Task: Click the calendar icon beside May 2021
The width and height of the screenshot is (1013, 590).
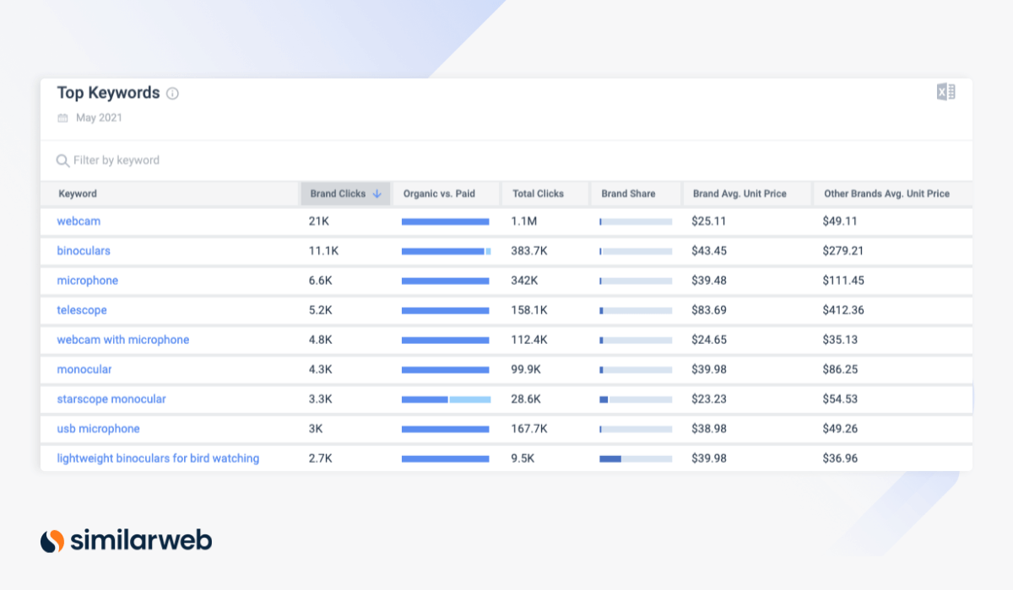Action: coord(62,118)
